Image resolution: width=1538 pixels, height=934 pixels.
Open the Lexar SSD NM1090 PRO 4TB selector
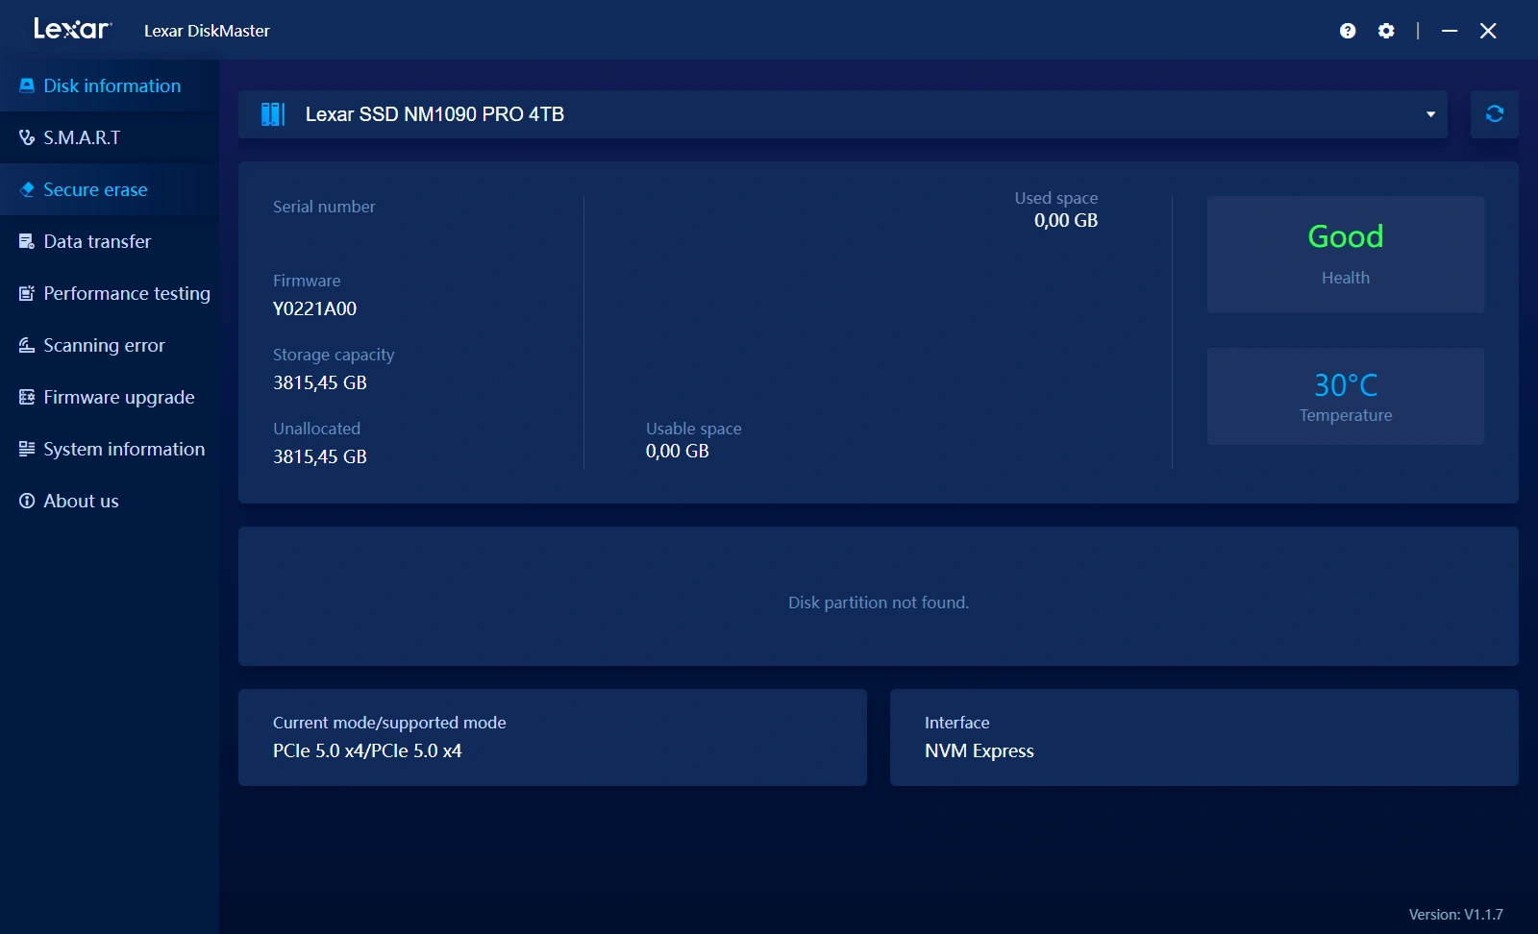coord(843,114)
